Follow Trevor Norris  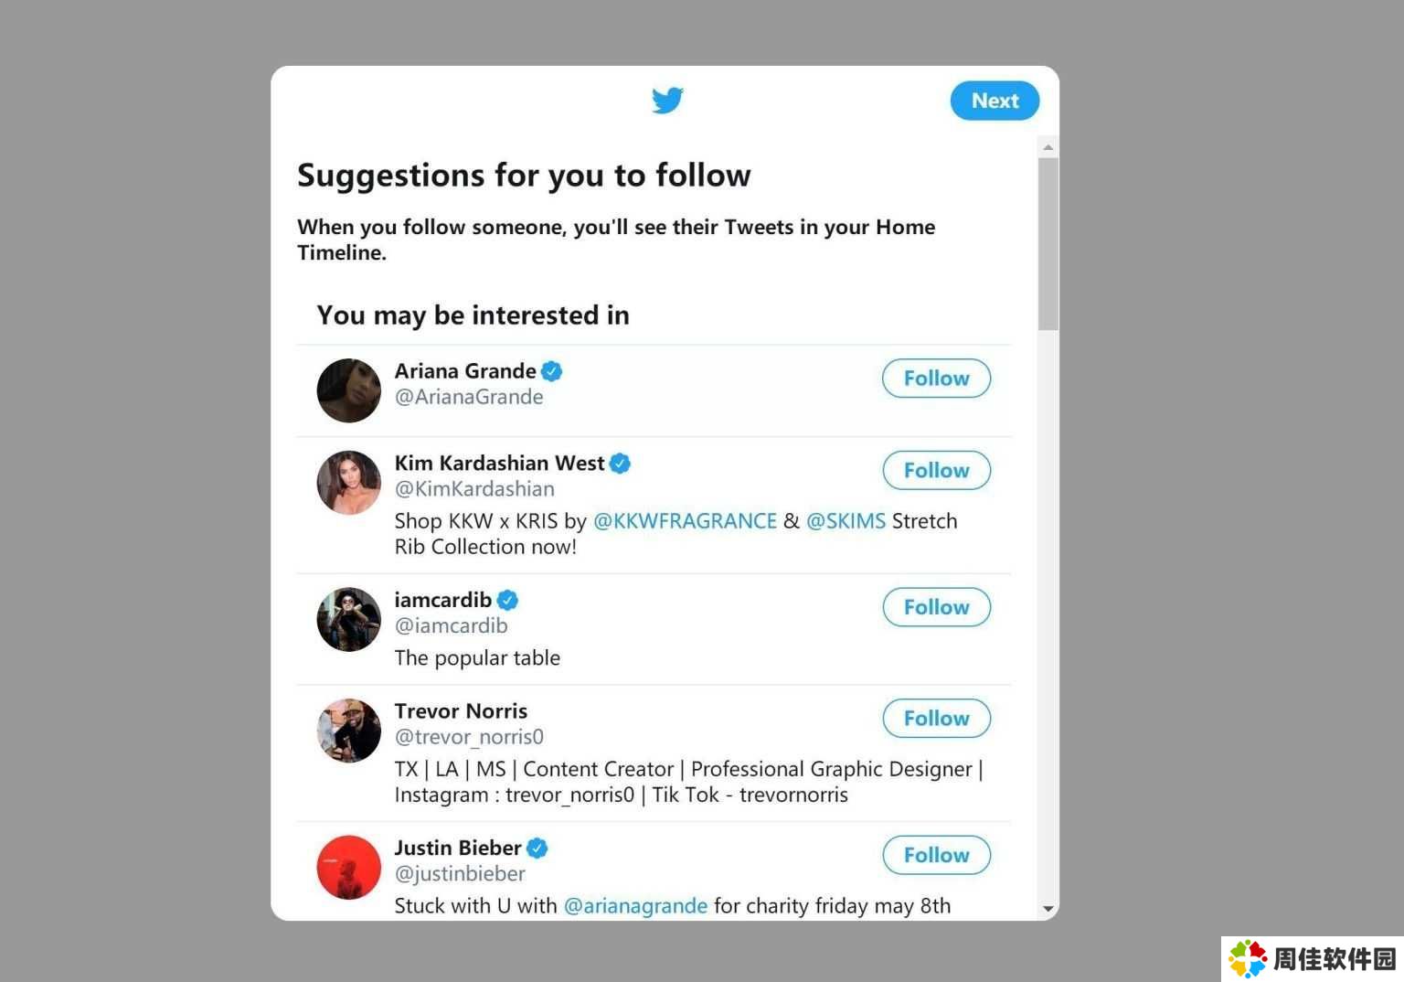click(936, 719)
